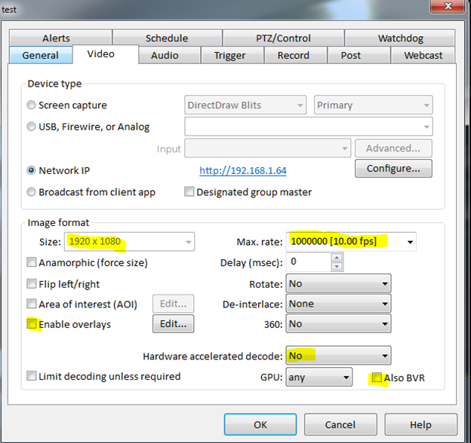
Task: Open the Watchdog tab
Action: tap(400, 38)
